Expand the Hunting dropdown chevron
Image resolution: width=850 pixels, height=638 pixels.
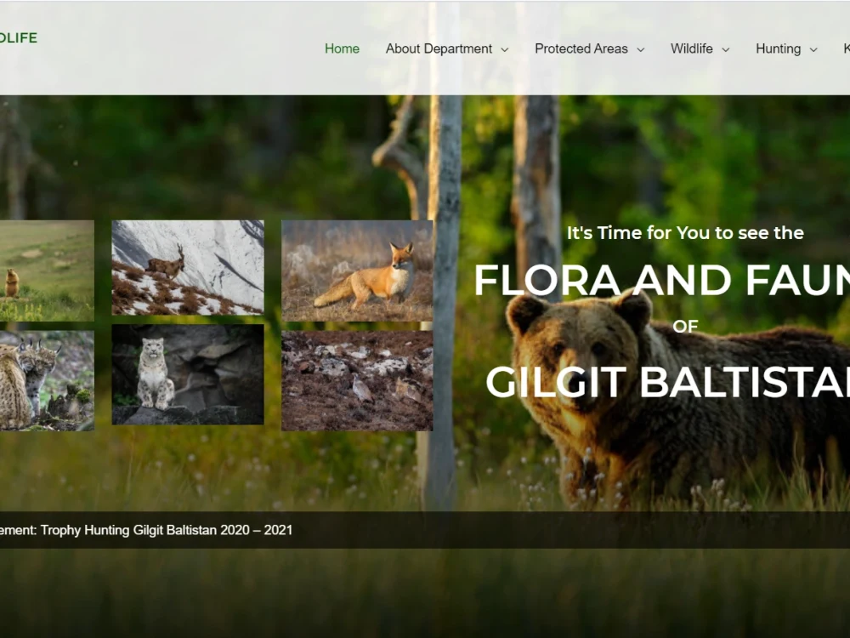(813, 49)
